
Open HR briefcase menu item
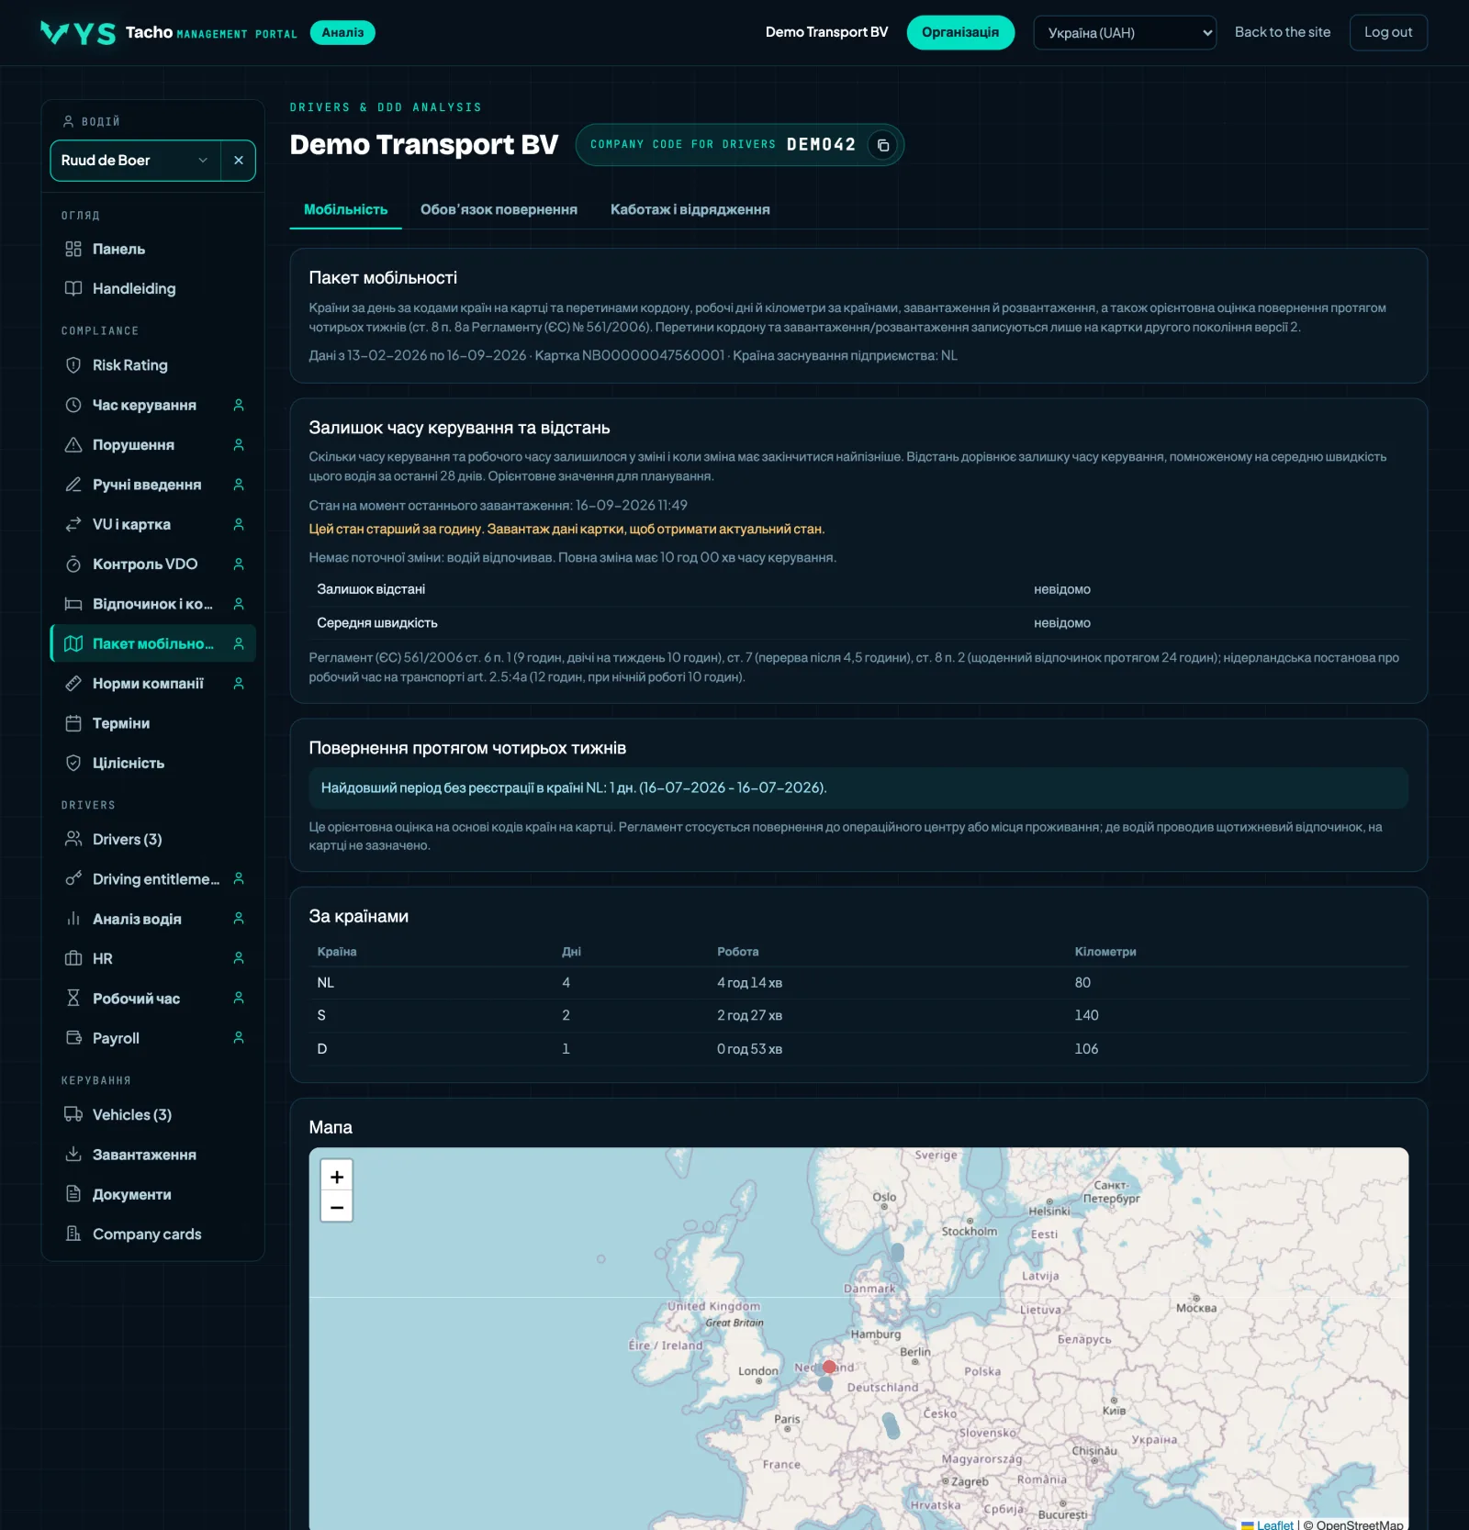click(152, 958)
